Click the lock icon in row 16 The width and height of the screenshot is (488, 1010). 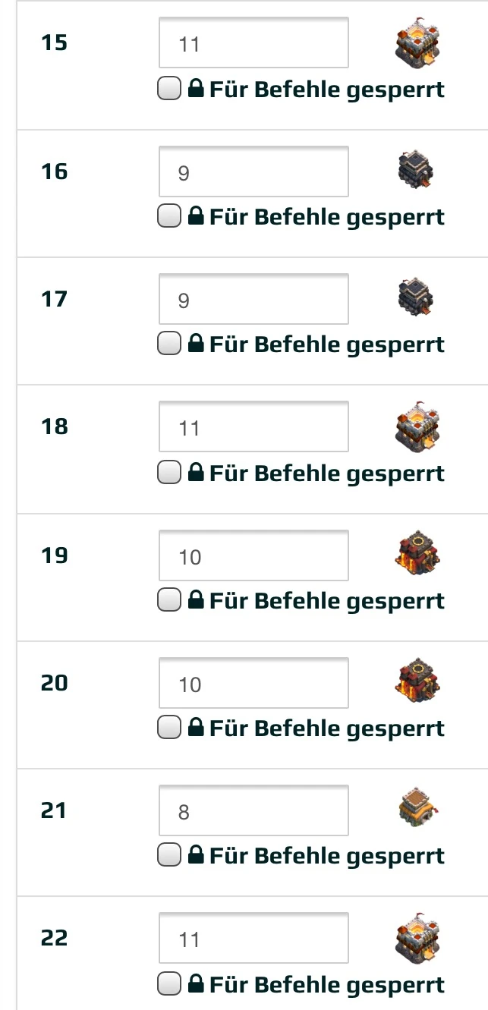coord(196,218)
